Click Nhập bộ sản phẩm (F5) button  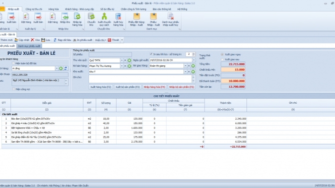[x=181, y=87]
